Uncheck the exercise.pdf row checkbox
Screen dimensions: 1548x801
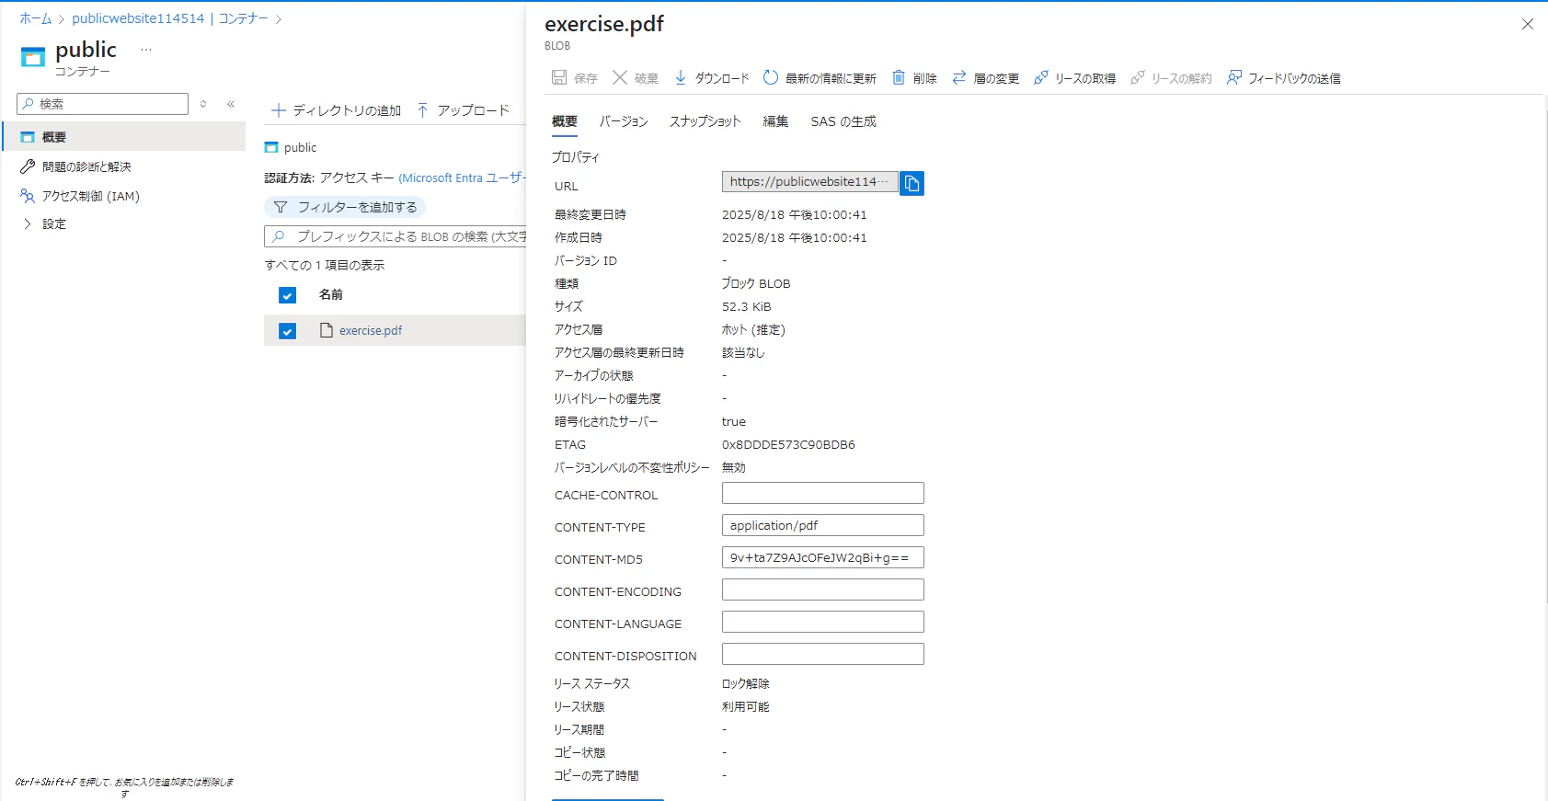click(x=287, y=331)
